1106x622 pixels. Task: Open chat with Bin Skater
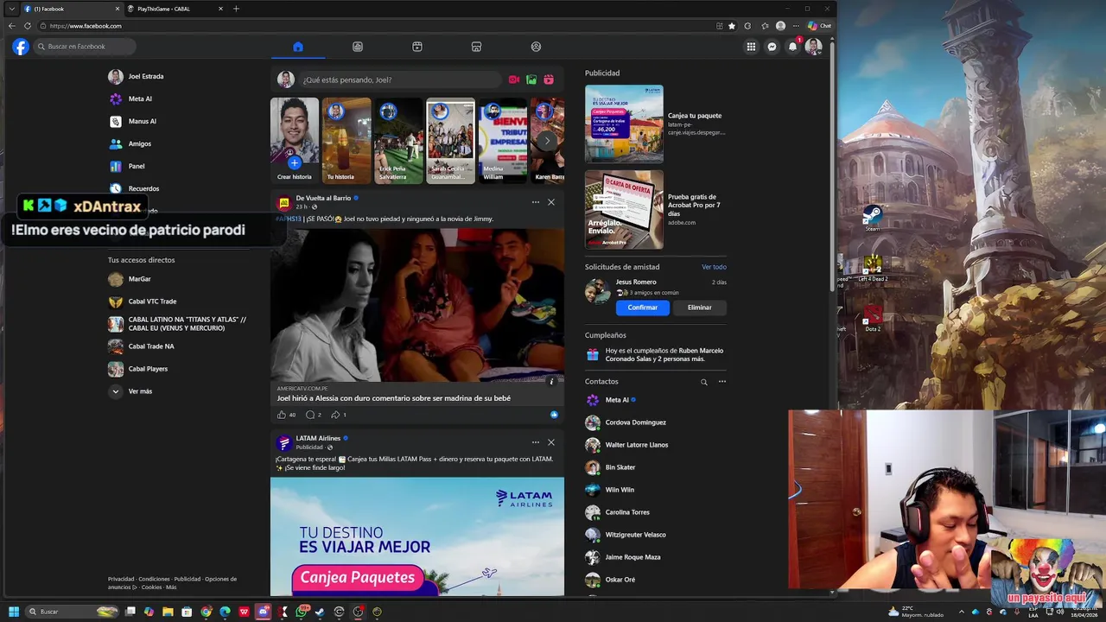tap(620, 467)
